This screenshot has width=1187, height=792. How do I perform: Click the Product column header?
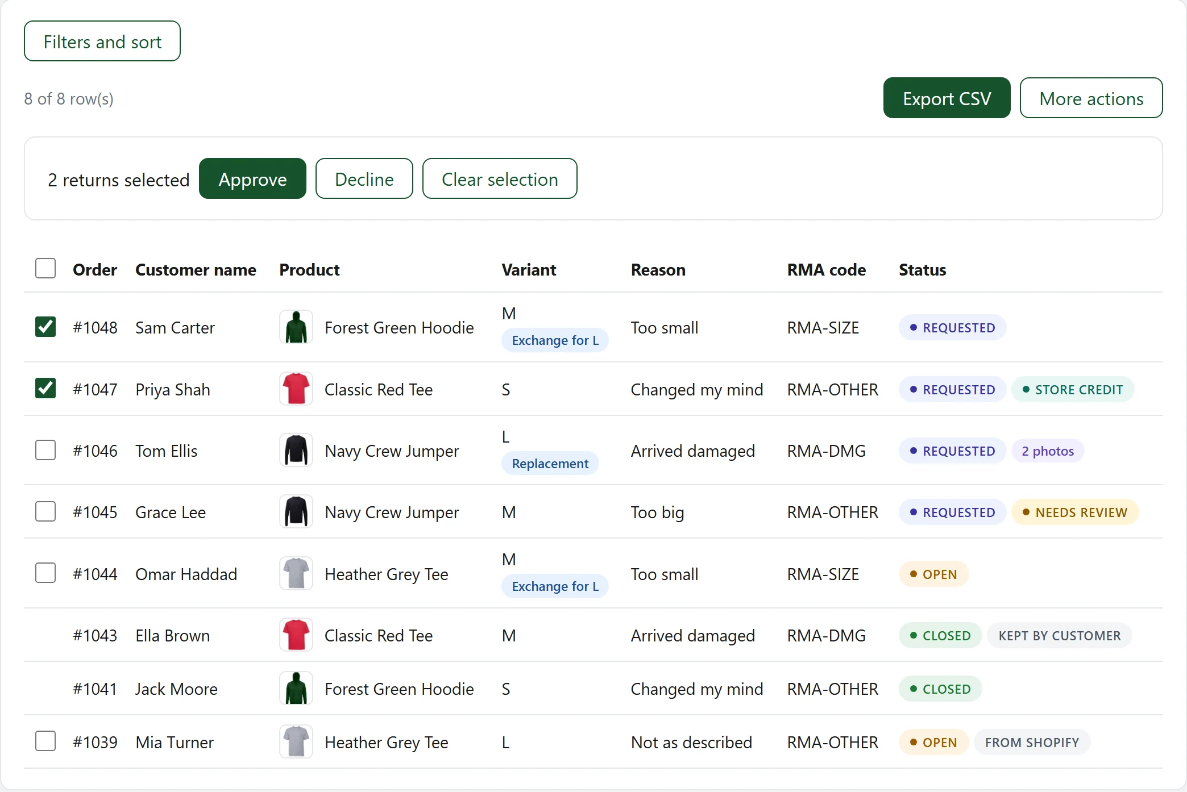(x=309, y=270)
